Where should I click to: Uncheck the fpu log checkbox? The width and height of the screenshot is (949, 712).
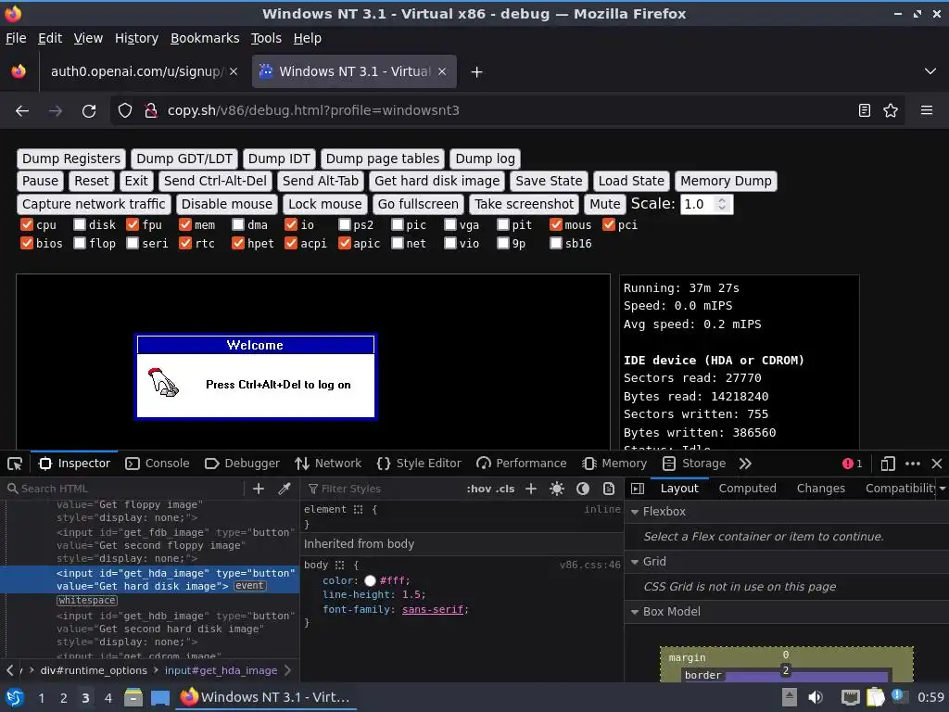(x=133, y=225)
